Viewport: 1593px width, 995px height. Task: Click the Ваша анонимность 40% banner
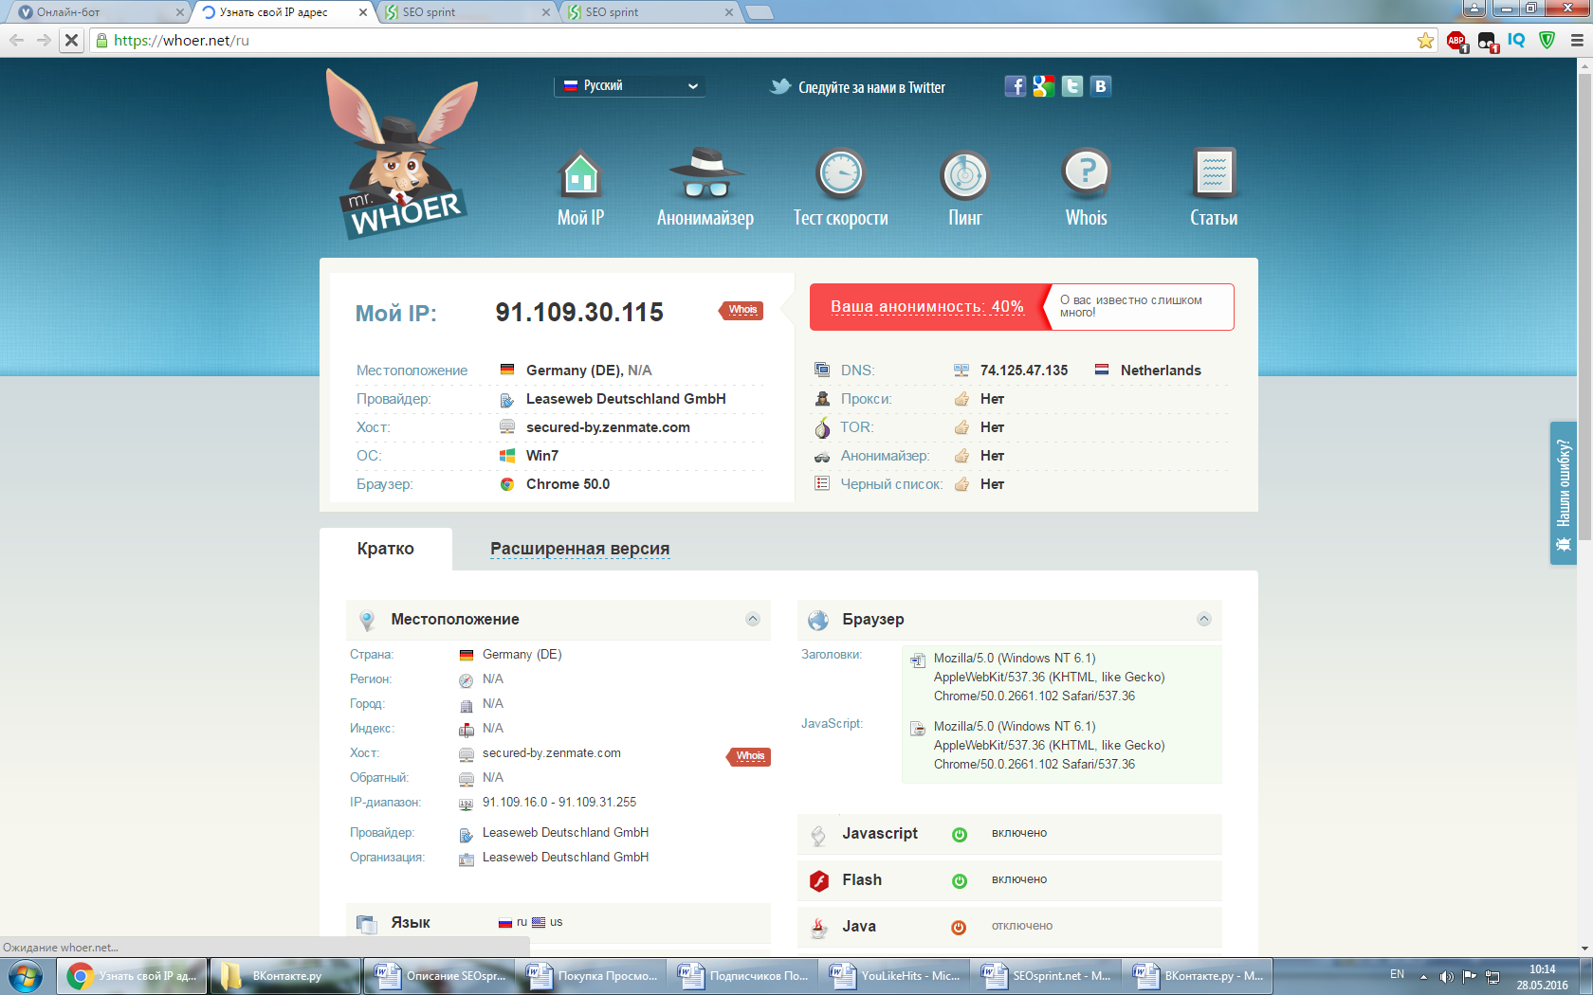click(927, 307)
